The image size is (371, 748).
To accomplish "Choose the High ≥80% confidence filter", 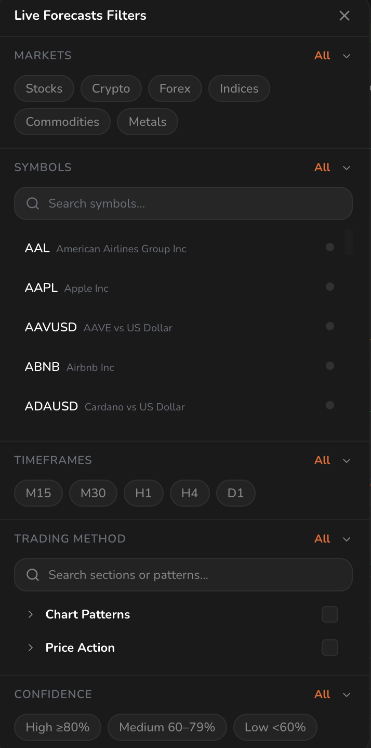I will coord(58,727).
